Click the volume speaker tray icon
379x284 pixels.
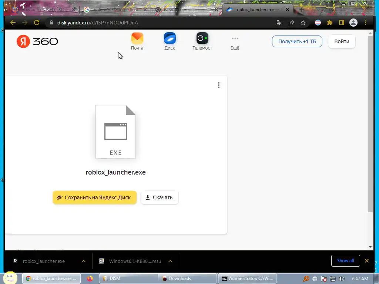pos(342,279)
